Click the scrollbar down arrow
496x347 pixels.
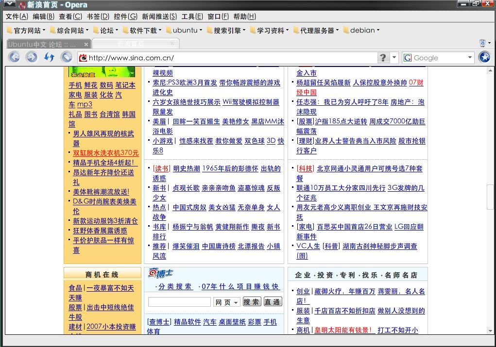coord(490,331)
